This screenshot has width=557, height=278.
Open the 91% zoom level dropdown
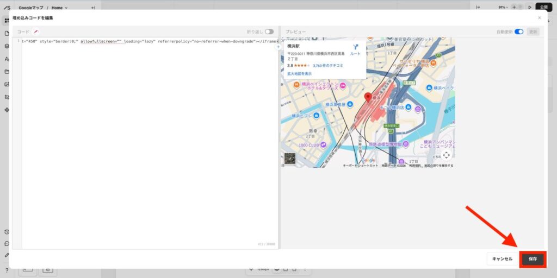click(504, 8)
